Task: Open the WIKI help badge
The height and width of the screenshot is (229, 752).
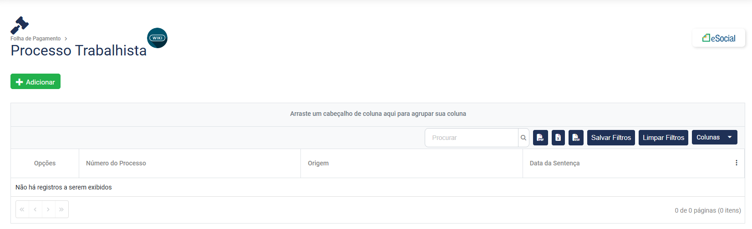Action: [158, 38]
